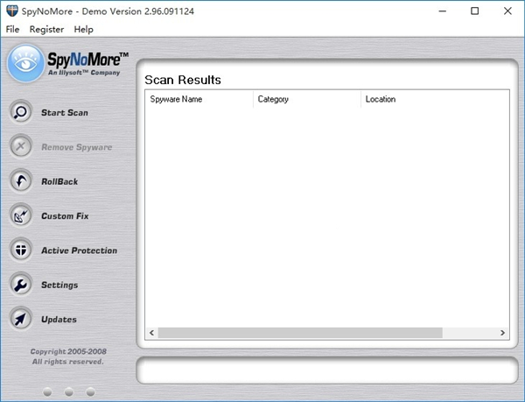Click the Custom Fix icon

click(21, 215)
